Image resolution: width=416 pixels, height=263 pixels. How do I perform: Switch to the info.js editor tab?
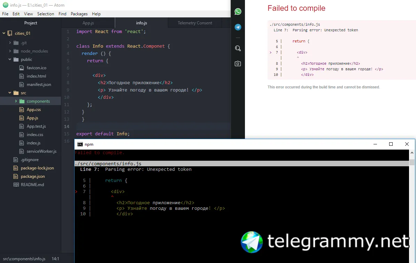click(x=141, y=23)
